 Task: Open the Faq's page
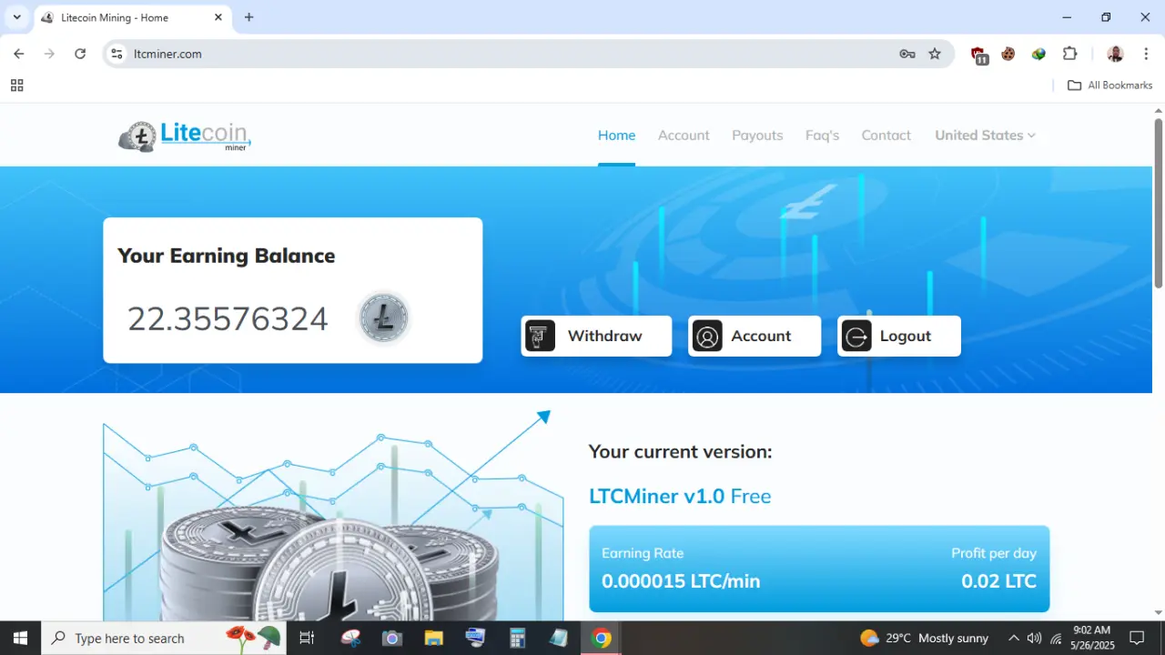point(822,136)
